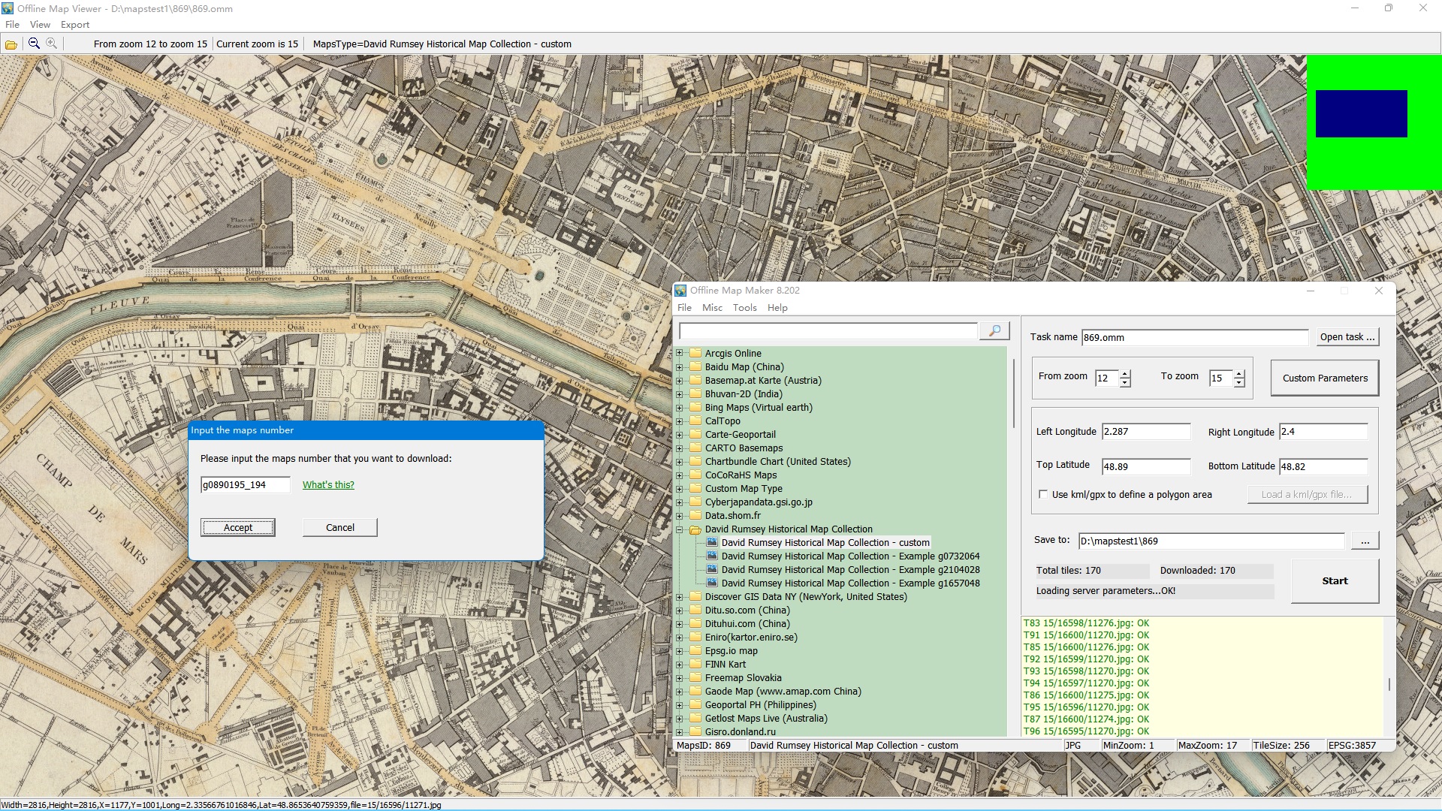Click the browse ... button beside Save to
This screenshot has width=1442, height=811.
[1365, 541]
